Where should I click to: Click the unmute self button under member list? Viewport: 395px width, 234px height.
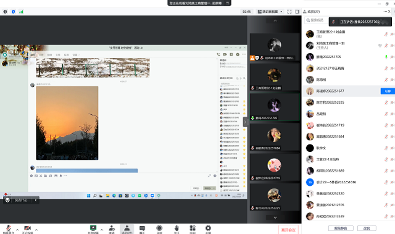point(341,228)
